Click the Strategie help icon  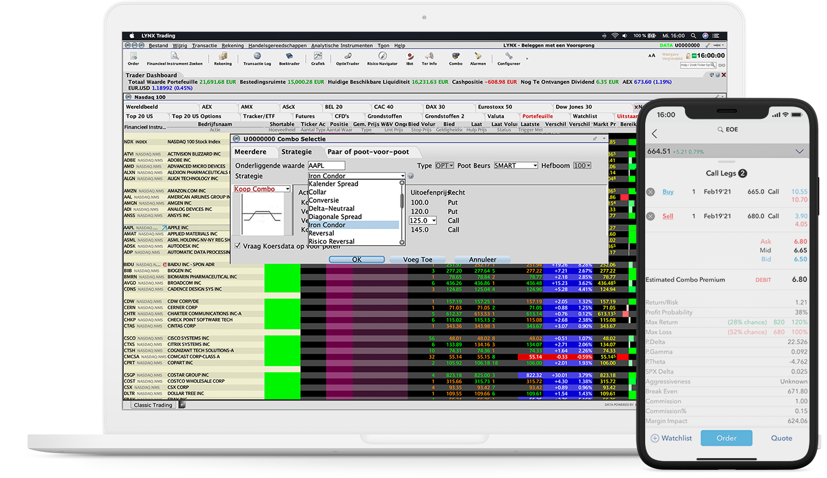pos(411,176)
